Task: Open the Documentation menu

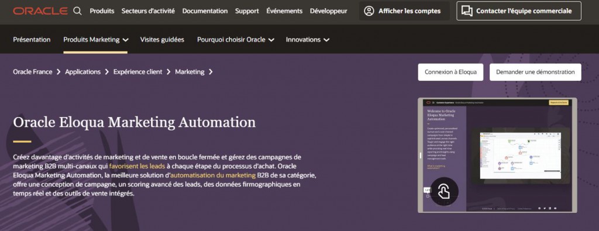Action: [x=205, y=11]
